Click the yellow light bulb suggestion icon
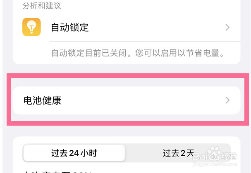The height and width of the screenshot is (173, 251). tap(31, 27)
